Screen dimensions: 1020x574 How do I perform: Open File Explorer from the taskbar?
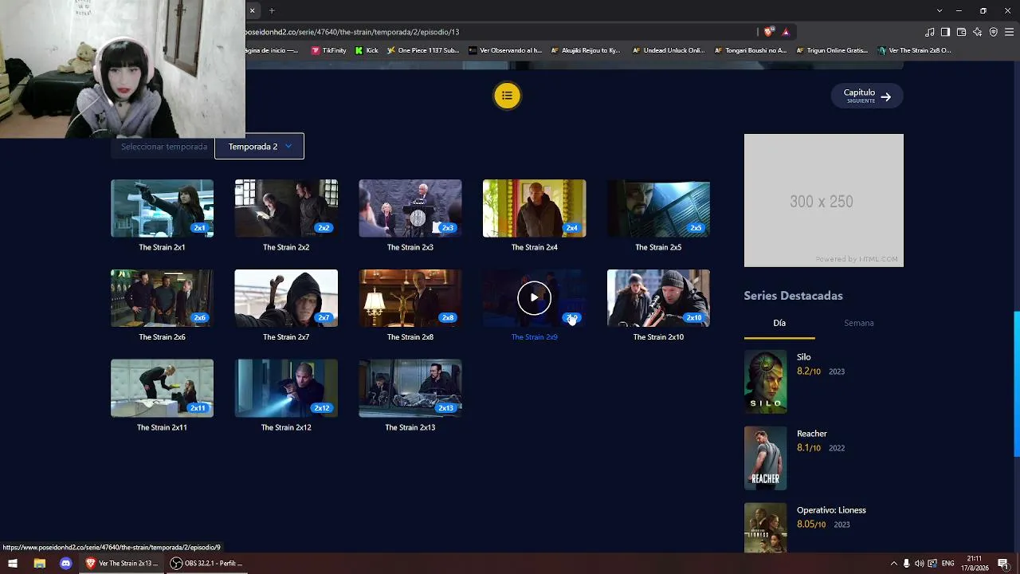click(39, 563)
